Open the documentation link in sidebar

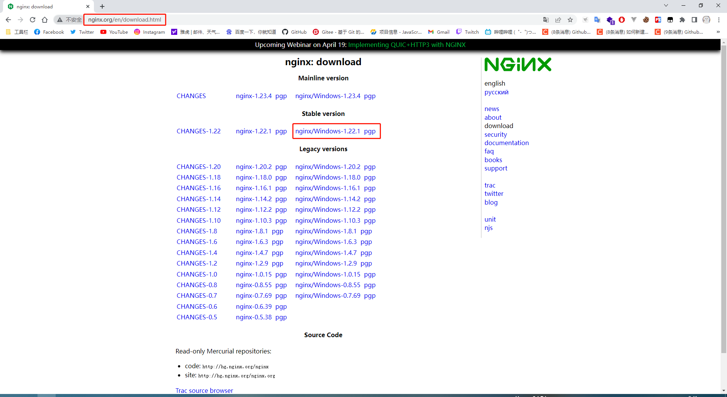point(506,143)
